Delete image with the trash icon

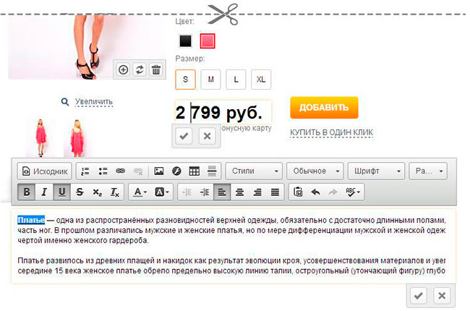tap(156, 70)
